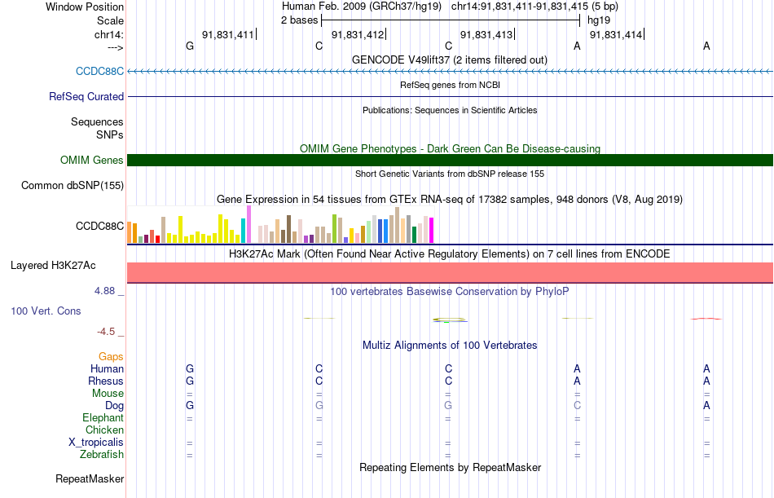Image resolution: width=774 pixels, height=498 pixels.
Task: Click the Window Position label
Action: tap(85, 7)
